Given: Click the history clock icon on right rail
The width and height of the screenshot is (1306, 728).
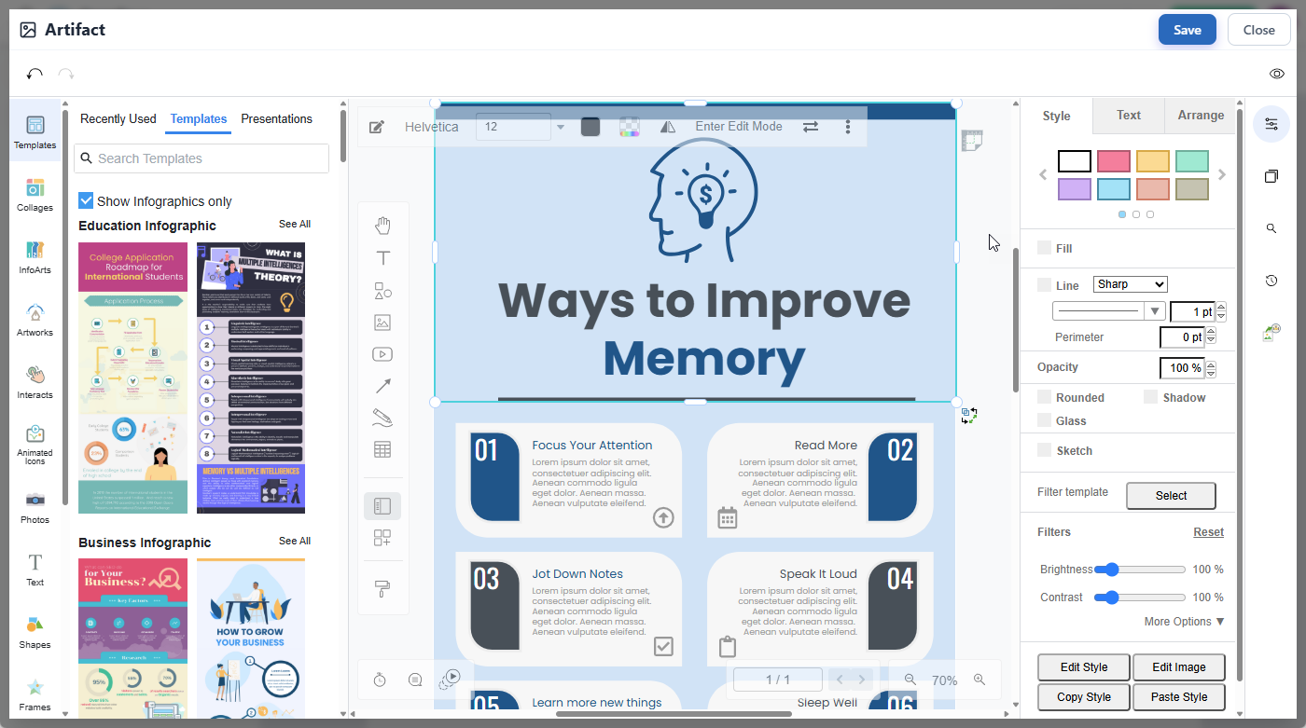Looking at the screenshot, I should (1271, 281).
